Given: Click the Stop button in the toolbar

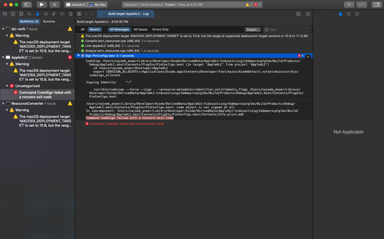Looking at the screenshot, I should pyautogui.click(x=55, y=4).
